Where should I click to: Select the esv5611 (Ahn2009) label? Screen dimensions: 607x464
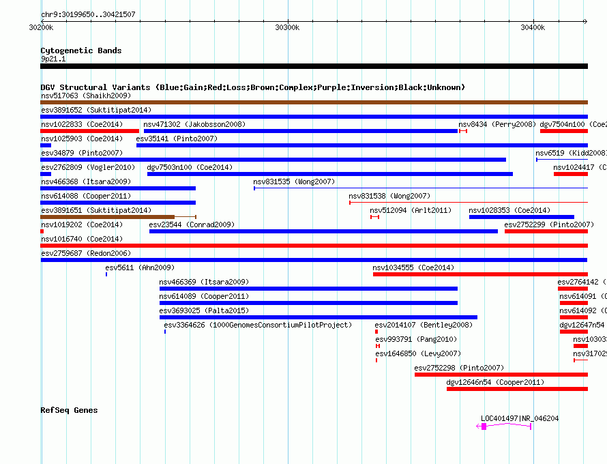click(140, 267)
